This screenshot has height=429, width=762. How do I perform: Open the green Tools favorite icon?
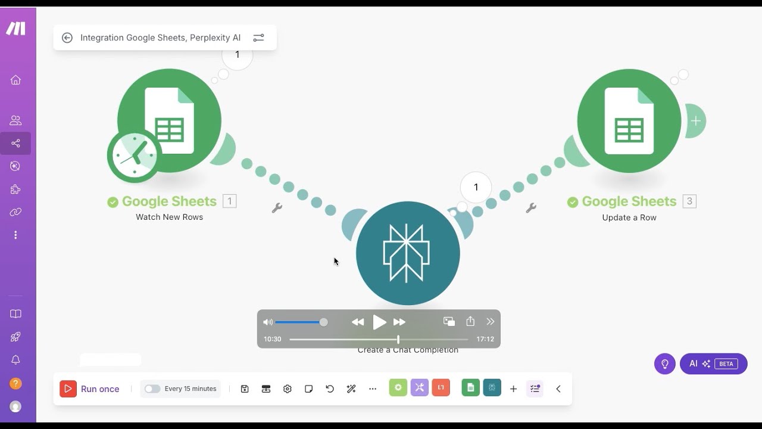[x=398, y=388]
